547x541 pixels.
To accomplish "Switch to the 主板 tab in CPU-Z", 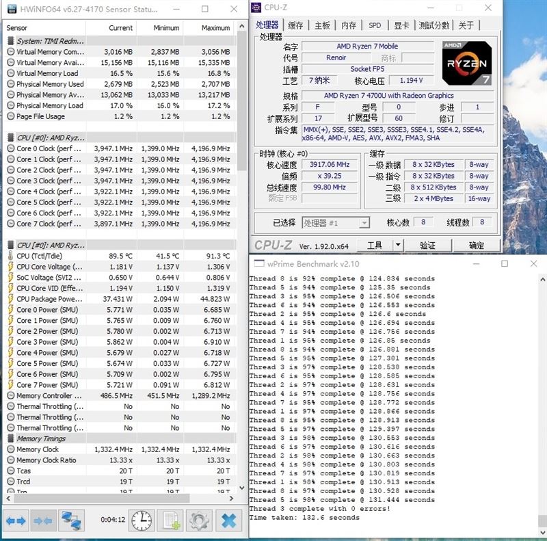I will pyautogui.click(x=322, y=25).
